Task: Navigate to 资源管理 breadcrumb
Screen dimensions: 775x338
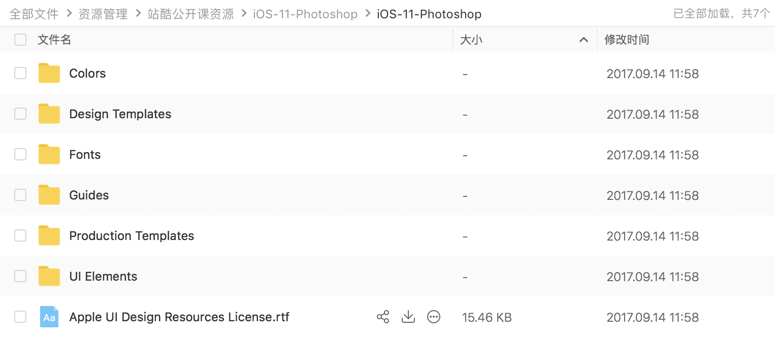Action: (x=103, y=14)
